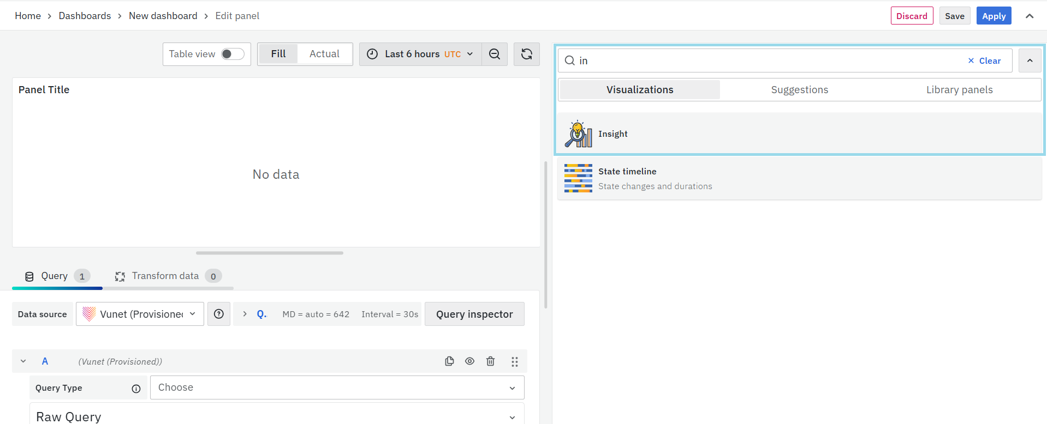Duplicate query A with copy icon
Viewport: 1047px width, 424px height.
point(449,361)
